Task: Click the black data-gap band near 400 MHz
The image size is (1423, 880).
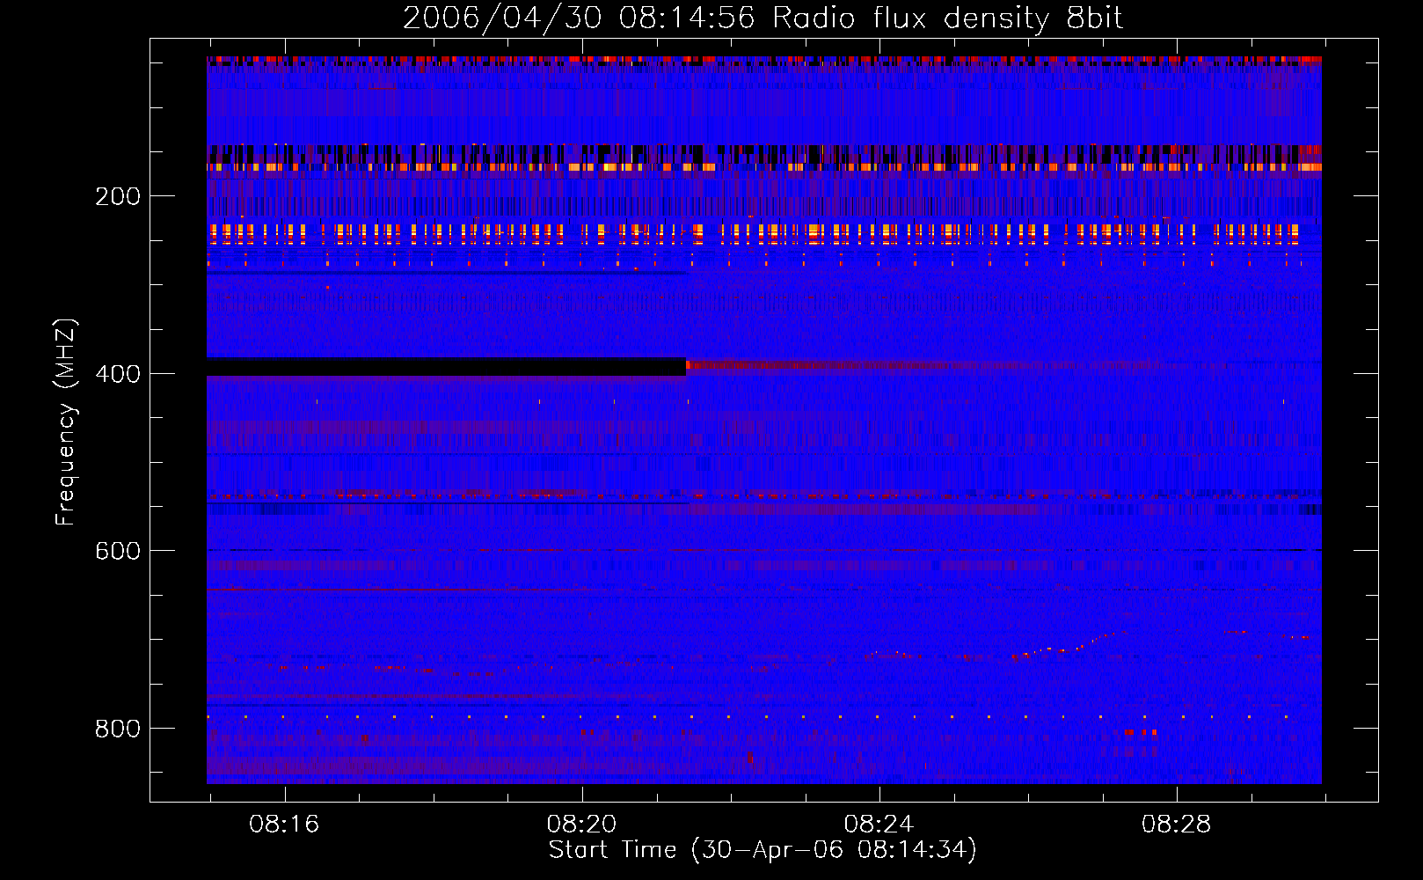Action: tap(446, 367)
